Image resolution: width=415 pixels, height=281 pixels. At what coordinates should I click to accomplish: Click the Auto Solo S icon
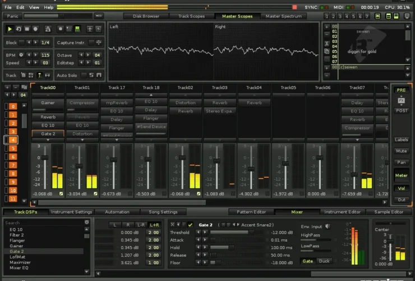pos(91,75)
